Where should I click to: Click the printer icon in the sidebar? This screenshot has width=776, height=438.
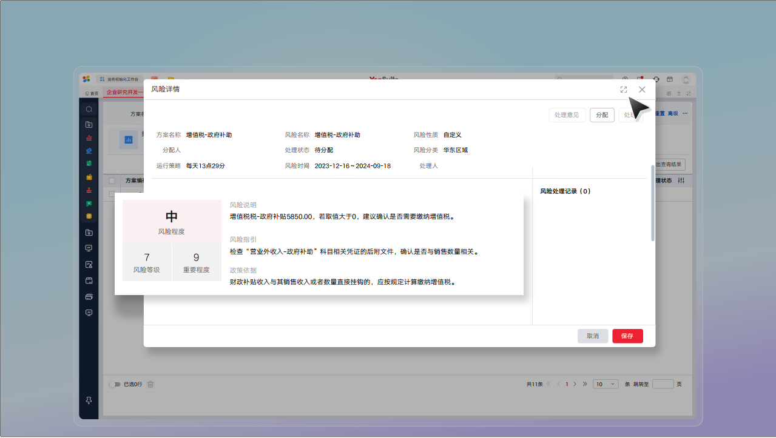pos(89,297)
